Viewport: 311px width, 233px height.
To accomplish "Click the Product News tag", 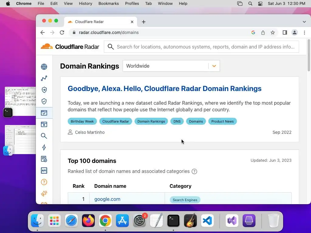I will pyautogui.click(x=222, y=121).
